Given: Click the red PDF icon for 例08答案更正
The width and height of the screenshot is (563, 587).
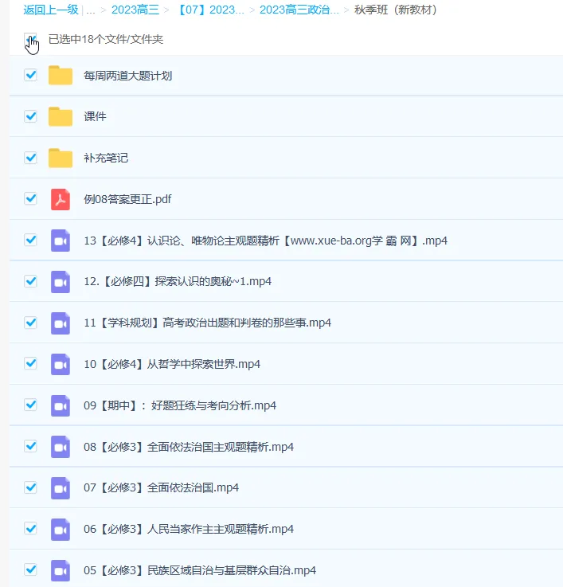Looking at the screenshot, I should coord(61,199).
